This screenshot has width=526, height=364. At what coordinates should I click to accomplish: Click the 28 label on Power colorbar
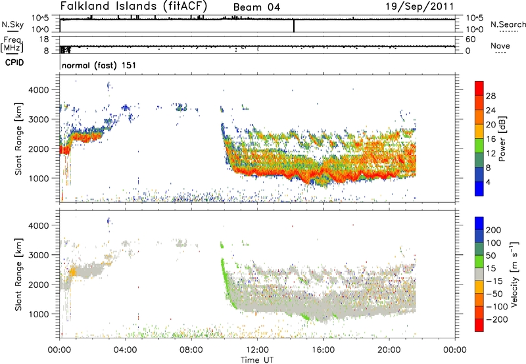click(x=490, y=96)
